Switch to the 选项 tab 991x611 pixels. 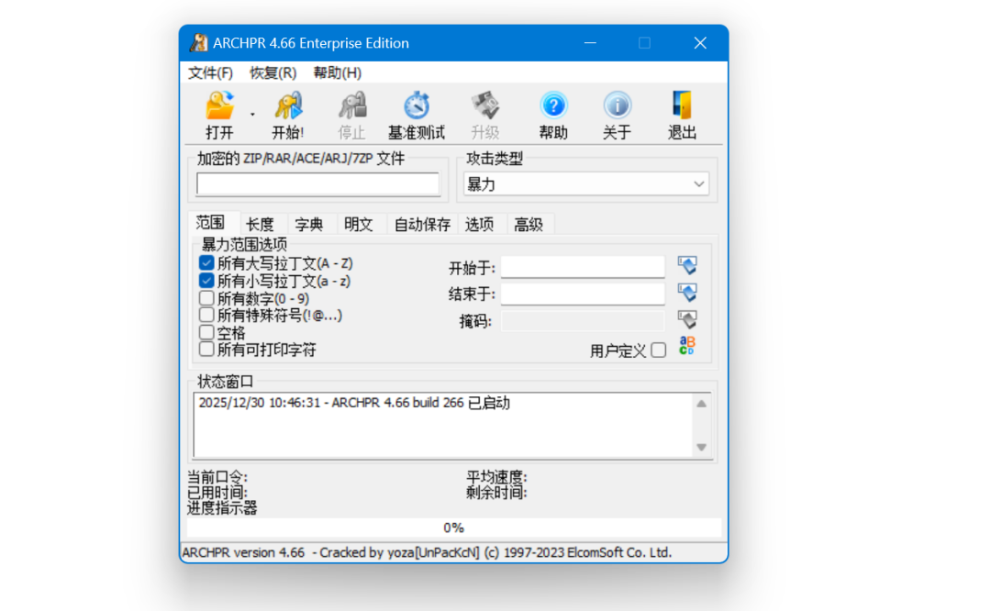click(x=479, y=224)
